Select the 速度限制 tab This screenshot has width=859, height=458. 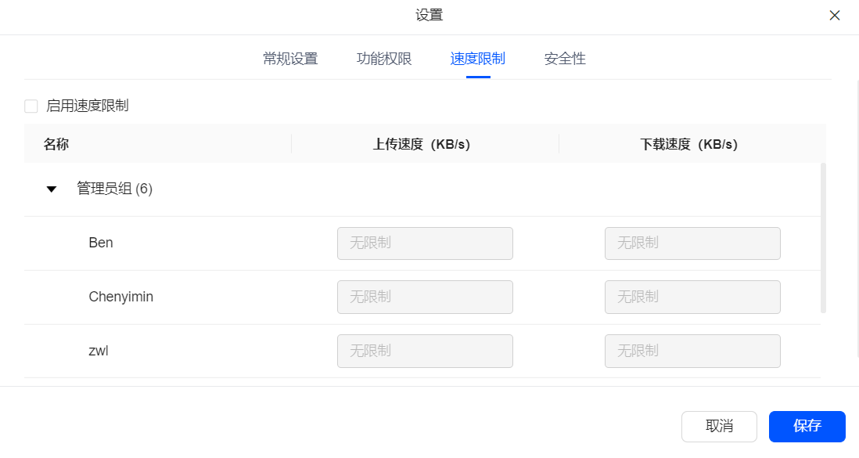click(478, 59)
